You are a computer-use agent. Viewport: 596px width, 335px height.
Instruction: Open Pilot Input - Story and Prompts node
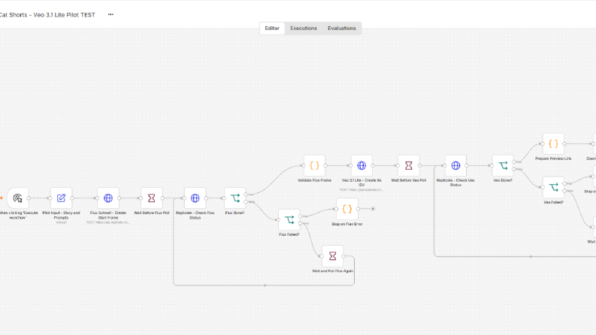(x=61, y=198)
